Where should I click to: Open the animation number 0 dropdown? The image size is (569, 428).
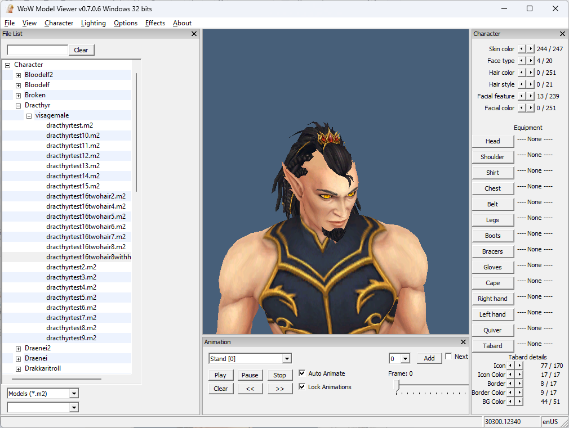point(405,359)
